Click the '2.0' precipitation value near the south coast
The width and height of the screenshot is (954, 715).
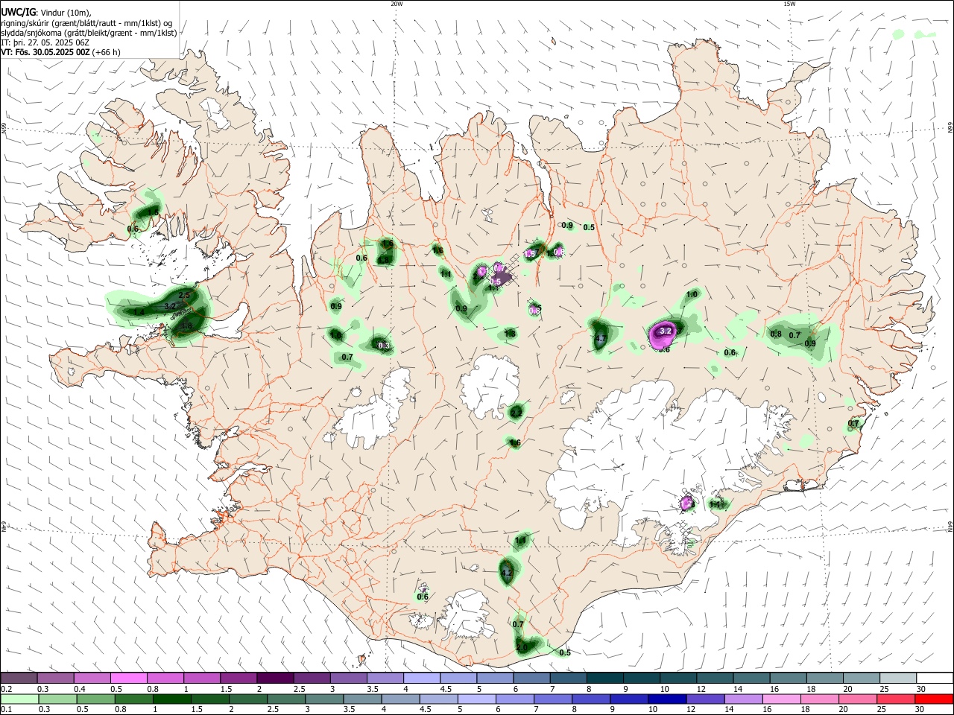pyautogui.click(x=522, y=648)
